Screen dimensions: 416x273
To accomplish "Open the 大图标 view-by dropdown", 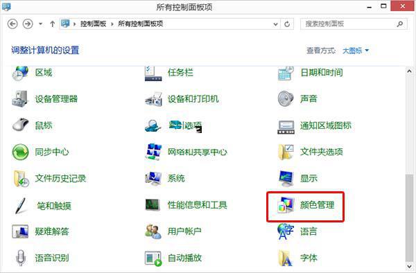I will [x=356, y=51].
